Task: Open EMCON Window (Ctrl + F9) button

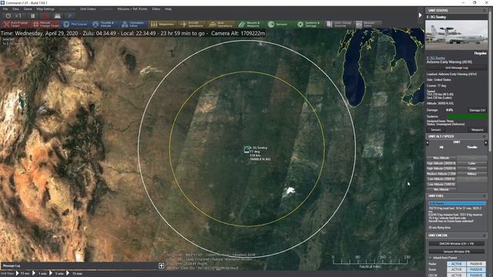Action: click(x=457, y=243)
